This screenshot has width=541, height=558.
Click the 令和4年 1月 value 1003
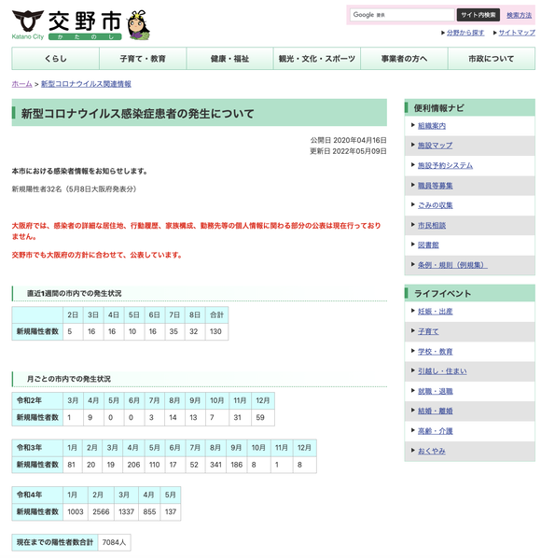[76, 511]
